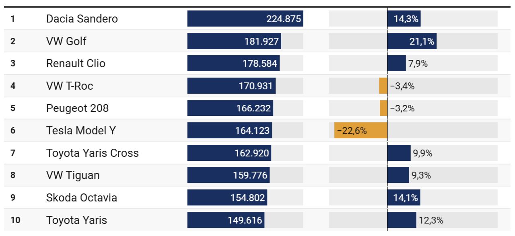Screen dimensions: 515x236
Task: Select rank number 10
Action: [x=15, y=220]
